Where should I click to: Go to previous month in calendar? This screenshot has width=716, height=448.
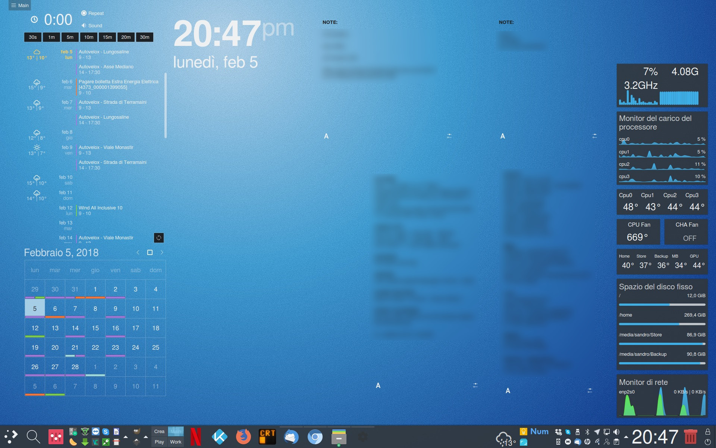[138, 252]
